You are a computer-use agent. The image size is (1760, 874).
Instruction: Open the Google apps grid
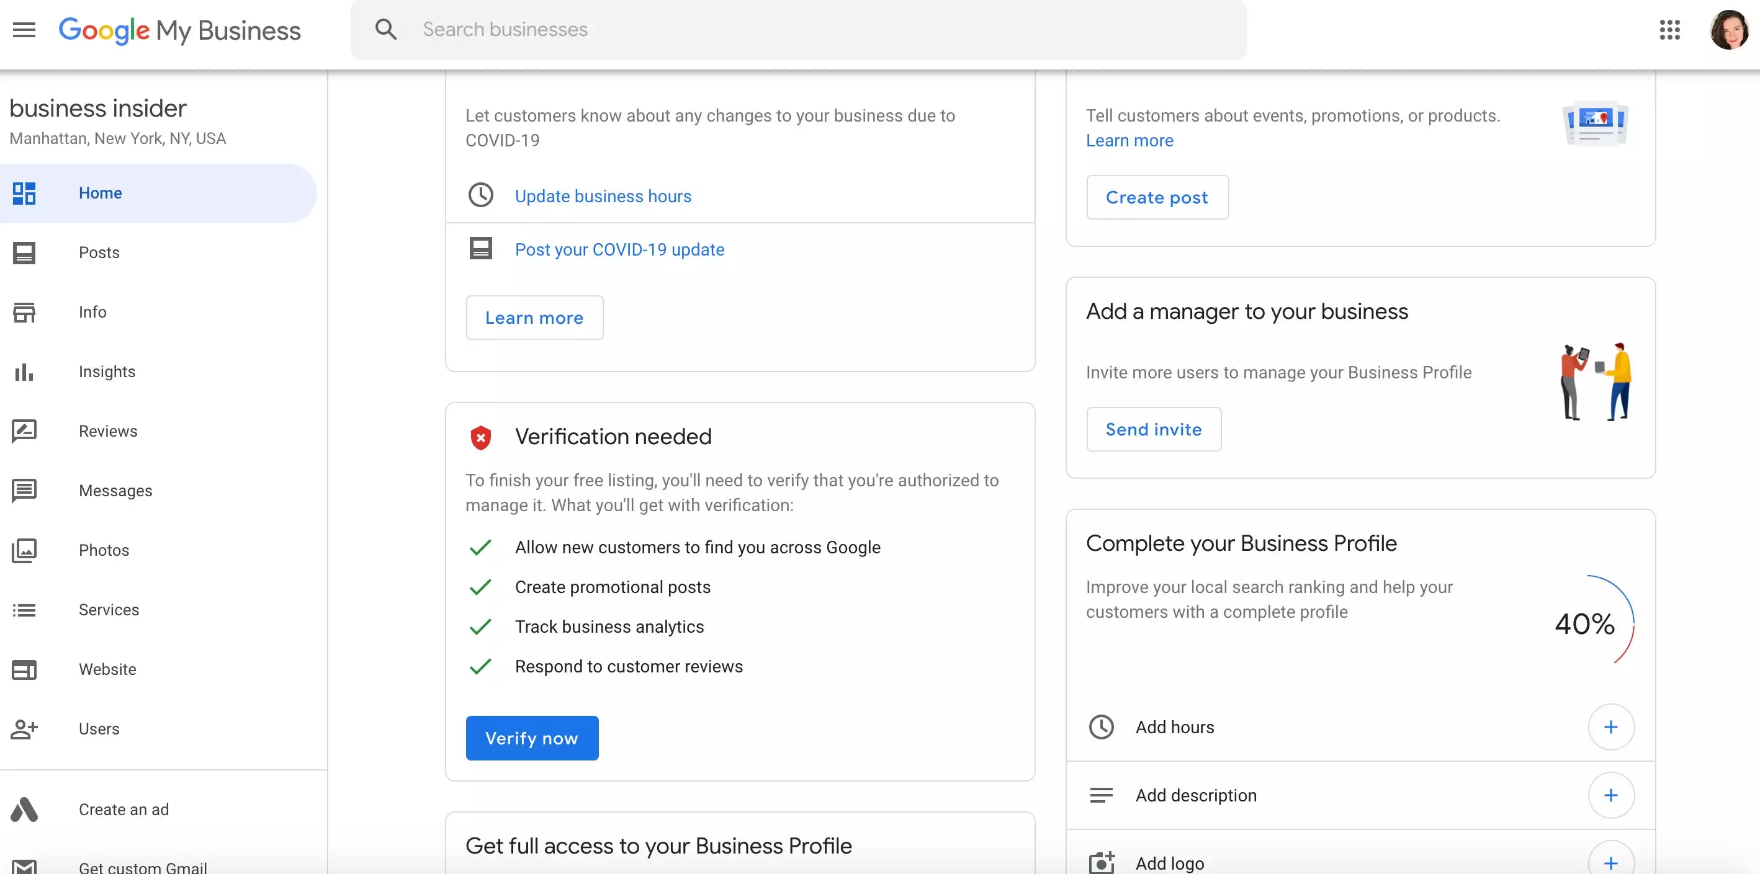(1670, 30)
